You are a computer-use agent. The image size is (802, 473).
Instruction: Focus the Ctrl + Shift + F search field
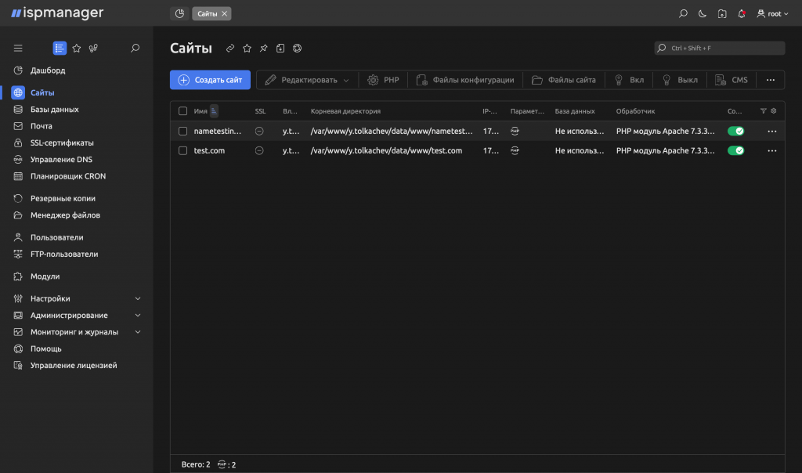pyautogui.click(x=719, y=48)
